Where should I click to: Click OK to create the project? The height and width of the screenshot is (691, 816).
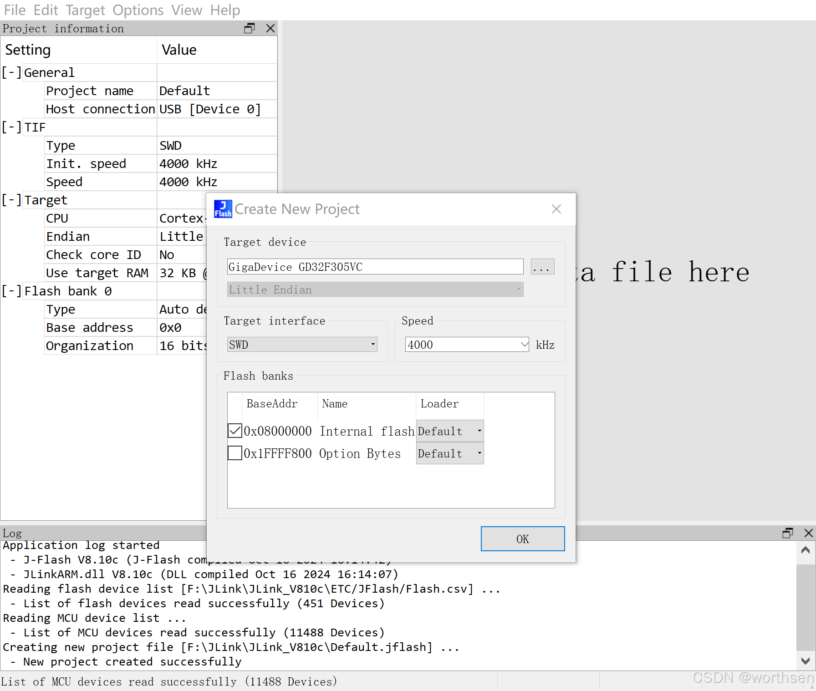pyautogui.click(x=523, y=539)
